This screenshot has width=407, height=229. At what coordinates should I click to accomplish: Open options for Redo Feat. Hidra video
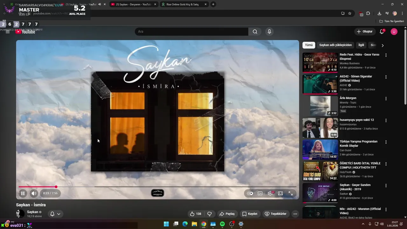(386, 55)
